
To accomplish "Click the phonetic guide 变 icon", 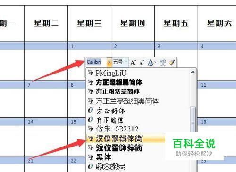I will (x=163, y=63).
